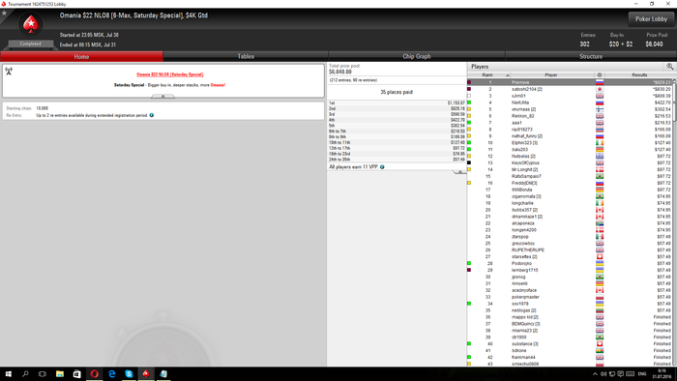This screenshot has width=677, height=381.
Task: Select player RafaSampaio7 row
Action: 570,176
